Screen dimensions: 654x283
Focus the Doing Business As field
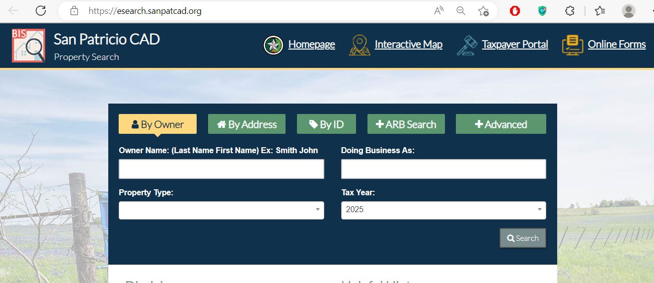tap(443, 169)
